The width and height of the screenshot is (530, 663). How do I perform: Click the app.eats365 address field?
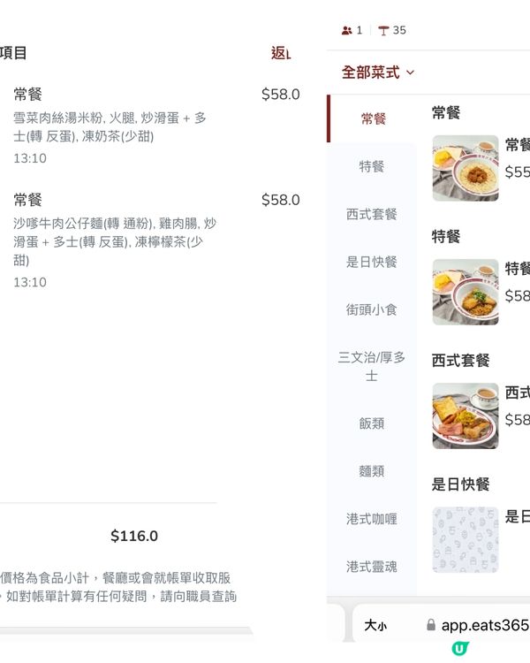(484, 625)
